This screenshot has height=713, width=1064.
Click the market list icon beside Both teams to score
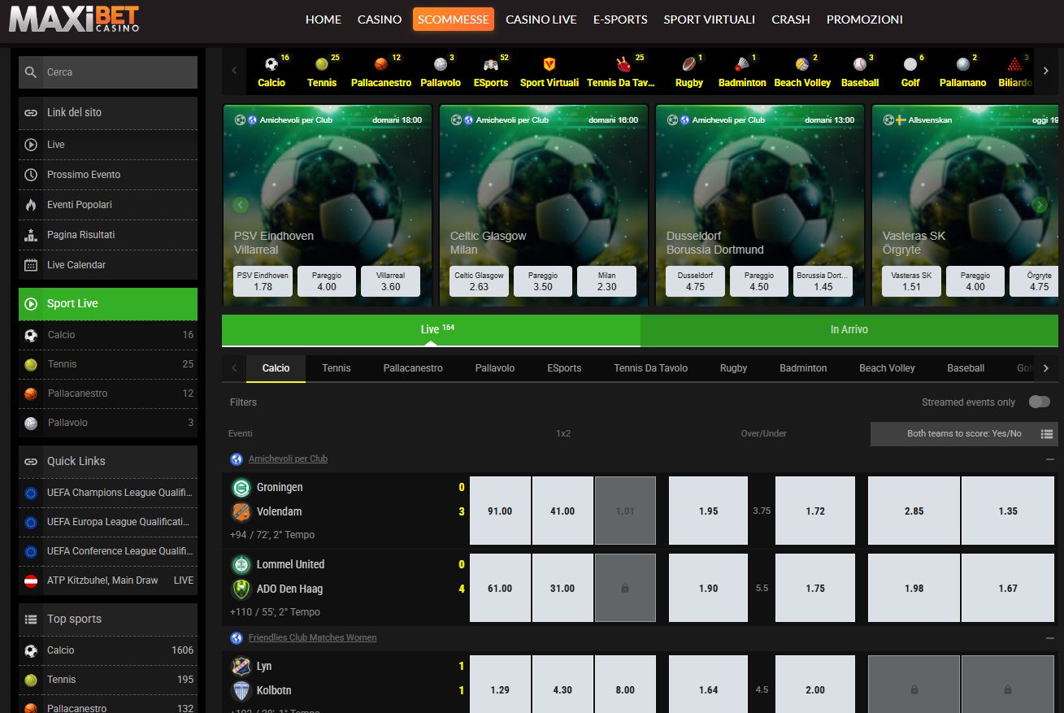point(1047,434)
